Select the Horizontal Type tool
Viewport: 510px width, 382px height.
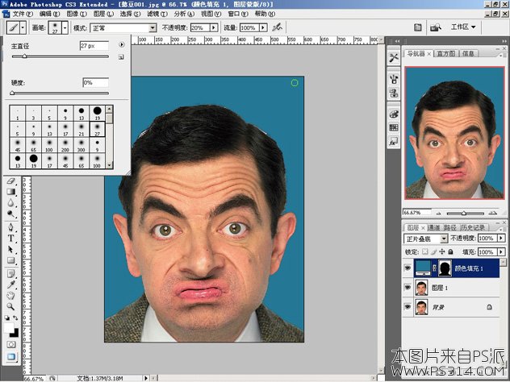(x=11, y=239)
